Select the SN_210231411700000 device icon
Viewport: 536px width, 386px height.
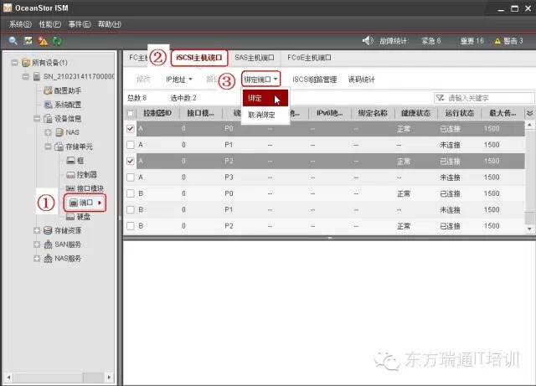37,76
